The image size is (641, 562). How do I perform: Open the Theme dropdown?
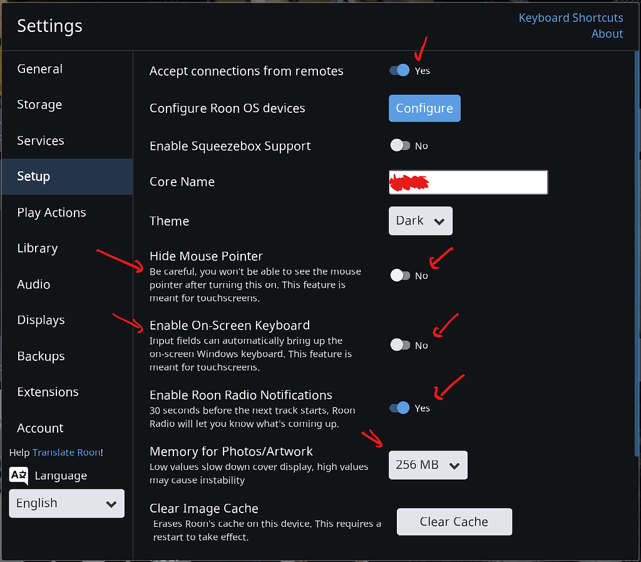(x=420, y=221)
